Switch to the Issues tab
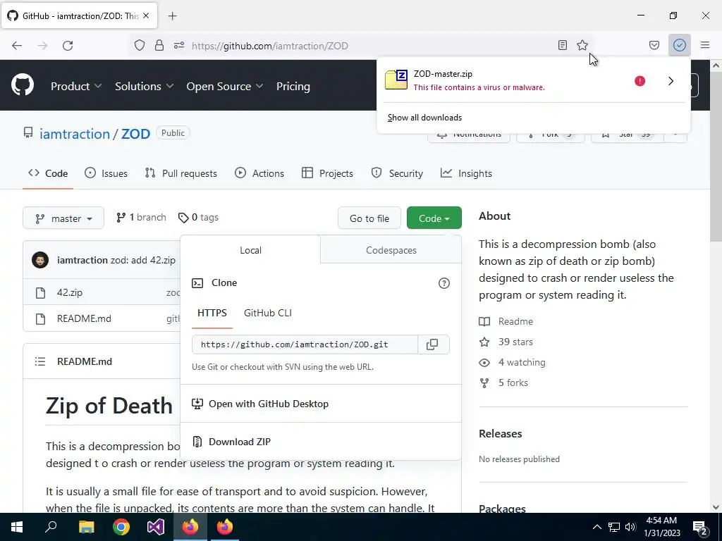The height and width of the screenshot is (541, 722). 106,173
